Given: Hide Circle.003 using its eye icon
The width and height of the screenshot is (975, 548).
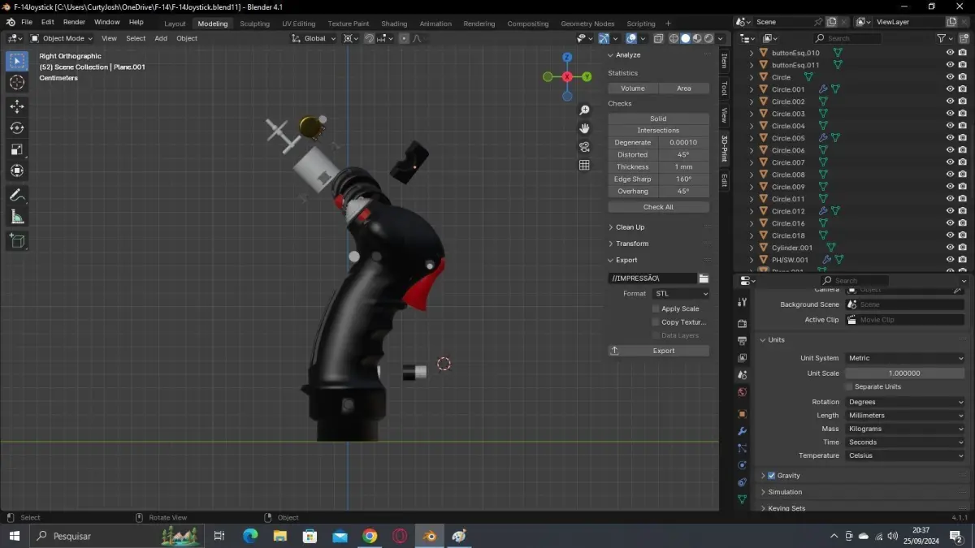Looking at the screenshot, I should 950,114.
